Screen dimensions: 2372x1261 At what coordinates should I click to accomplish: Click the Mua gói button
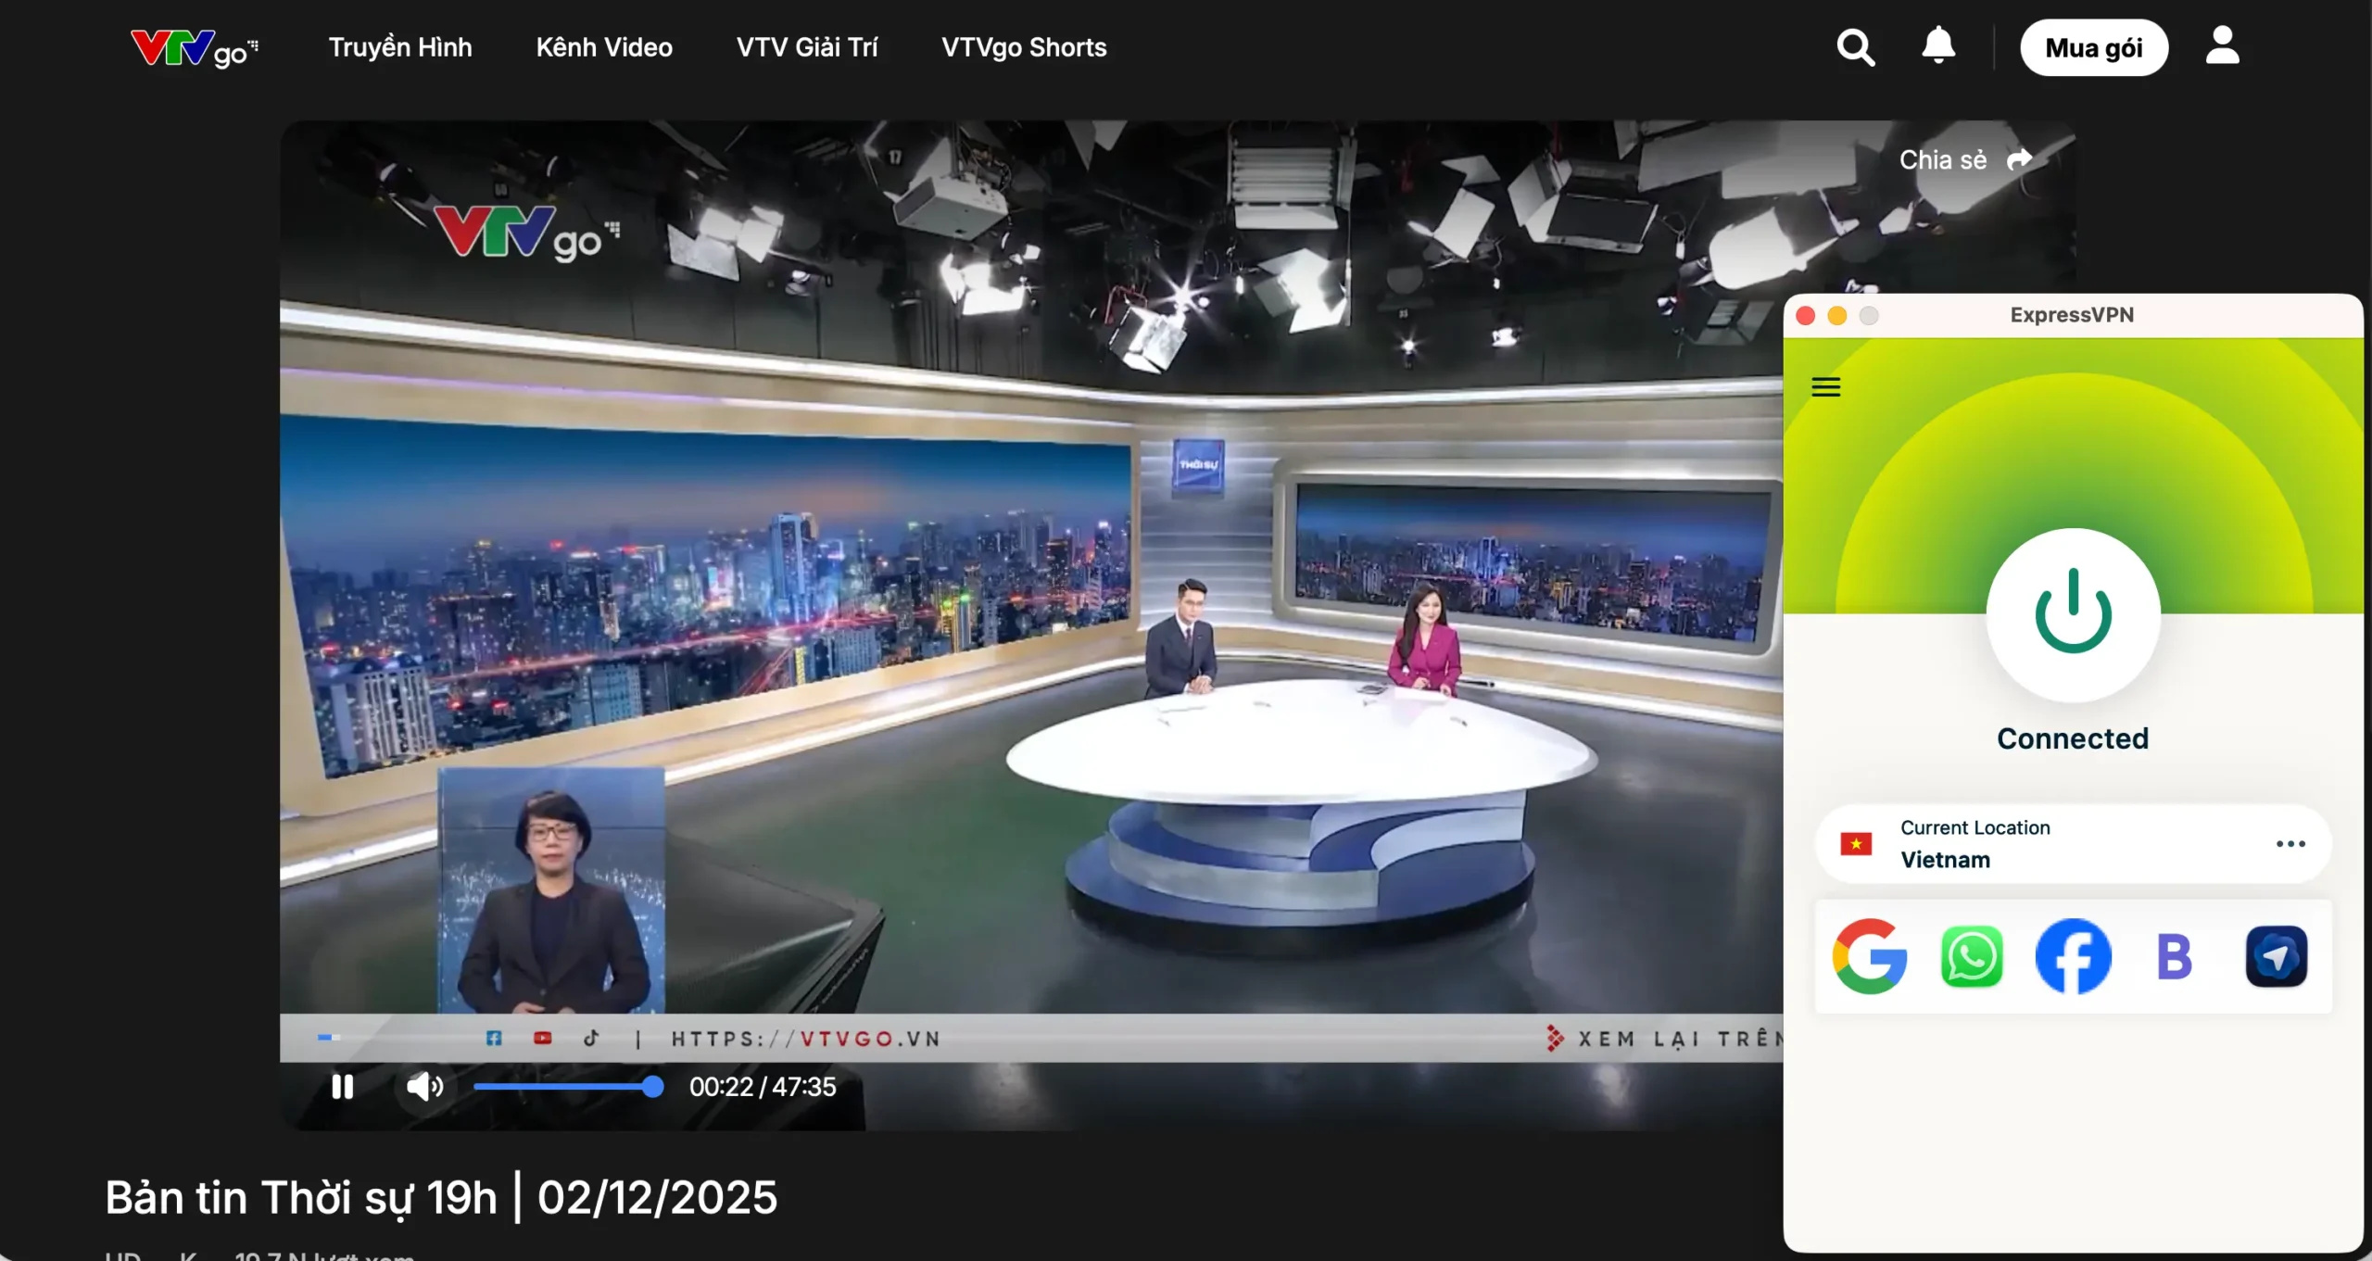(2095, 46)
